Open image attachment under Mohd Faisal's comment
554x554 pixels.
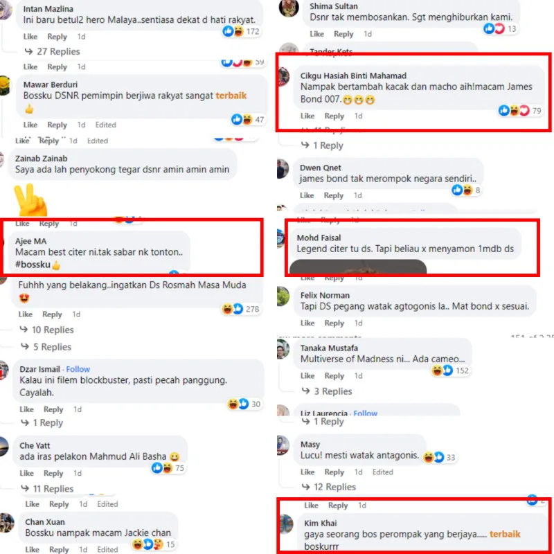358,267
